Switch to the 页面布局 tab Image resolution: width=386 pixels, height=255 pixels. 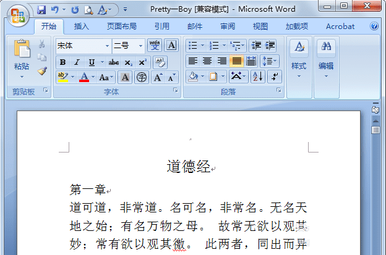point(122,27)
